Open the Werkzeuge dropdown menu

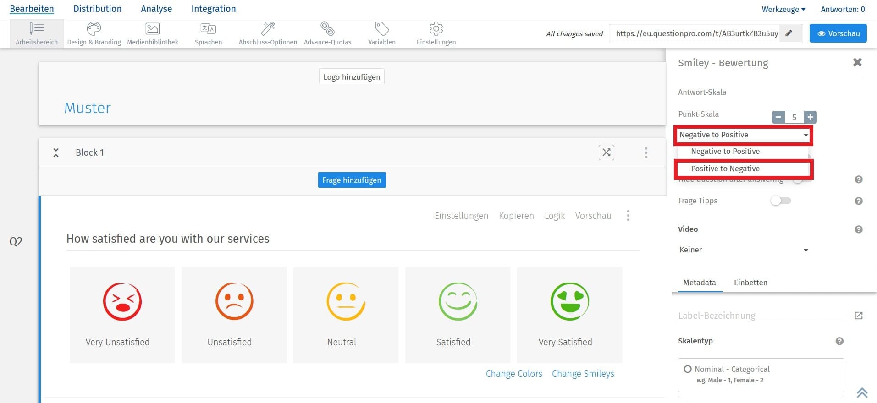coord(783,9)
